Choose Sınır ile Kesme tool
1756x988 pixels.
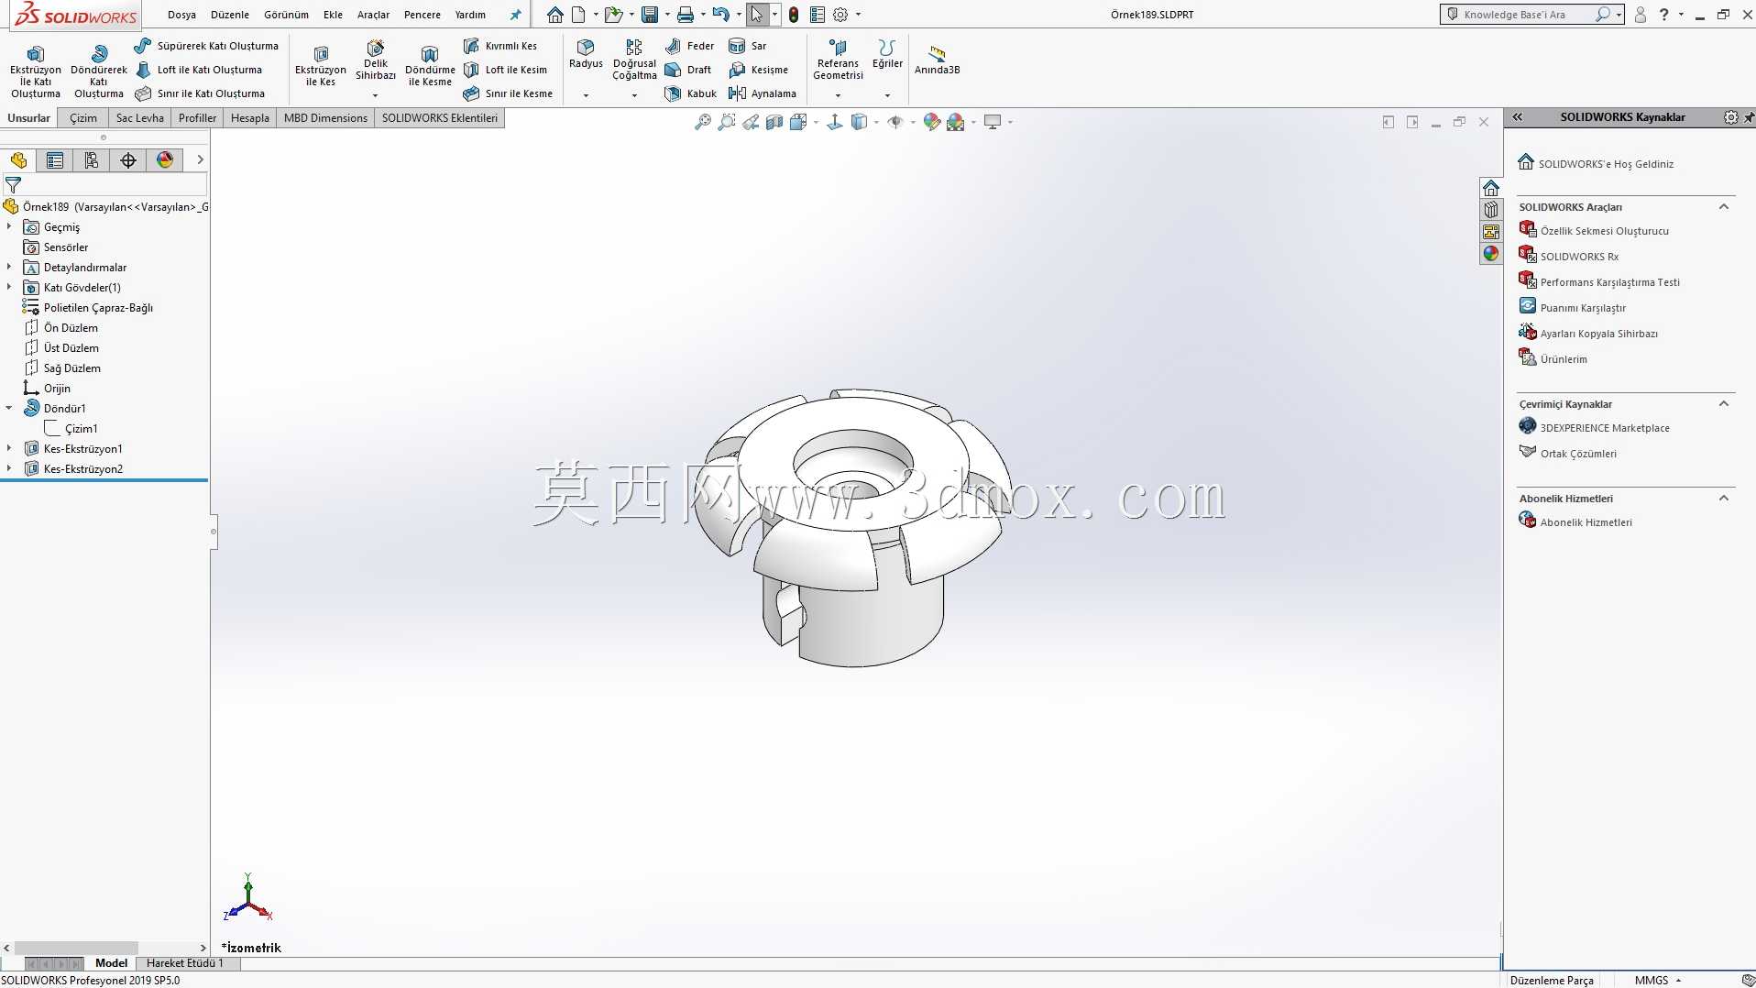click(x=508, y=93)
